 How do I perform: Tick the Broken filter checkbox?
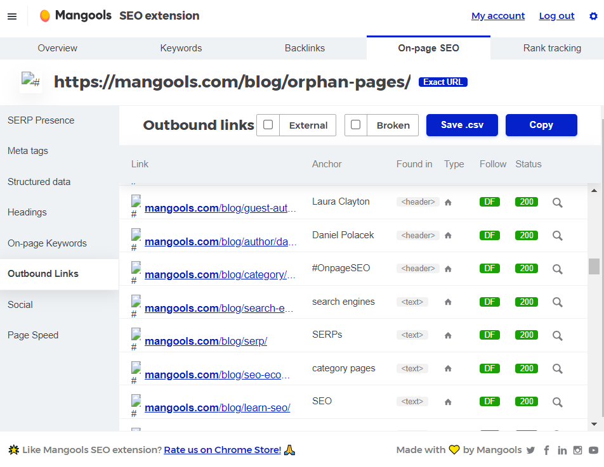tap(355, 125)
